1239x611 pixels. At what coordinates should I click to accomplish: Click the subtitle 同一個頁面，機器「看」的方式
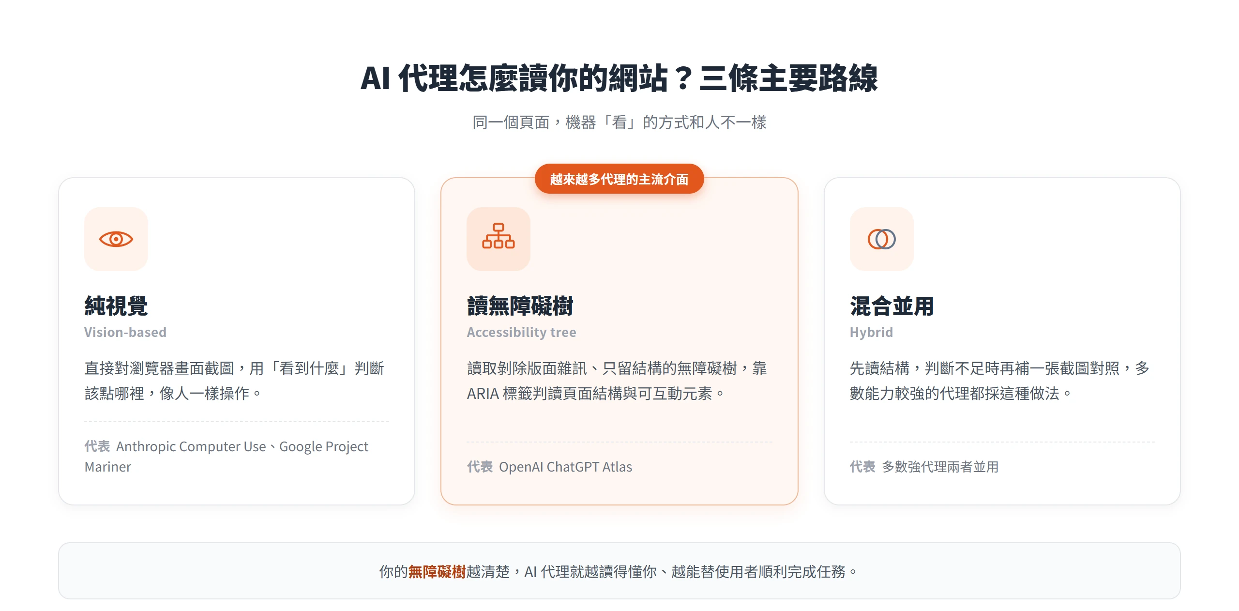(x=619, y=122)
